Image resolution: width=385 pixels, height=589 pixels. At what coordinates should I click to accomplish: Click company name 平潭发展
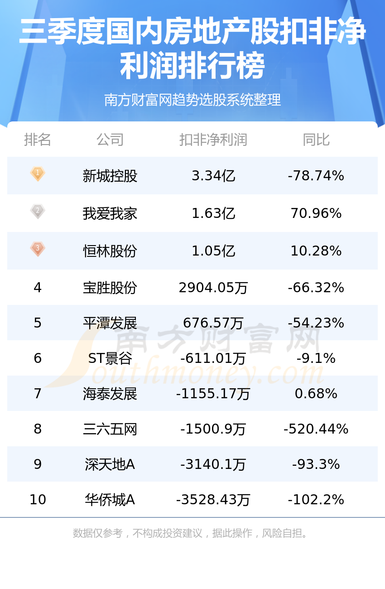click(x=110, y=323)
